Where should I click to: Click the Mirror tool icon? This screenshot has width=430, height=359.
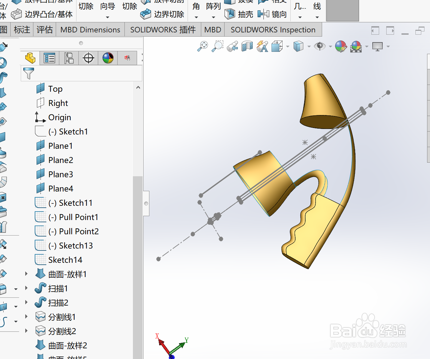tap(263, 14)
